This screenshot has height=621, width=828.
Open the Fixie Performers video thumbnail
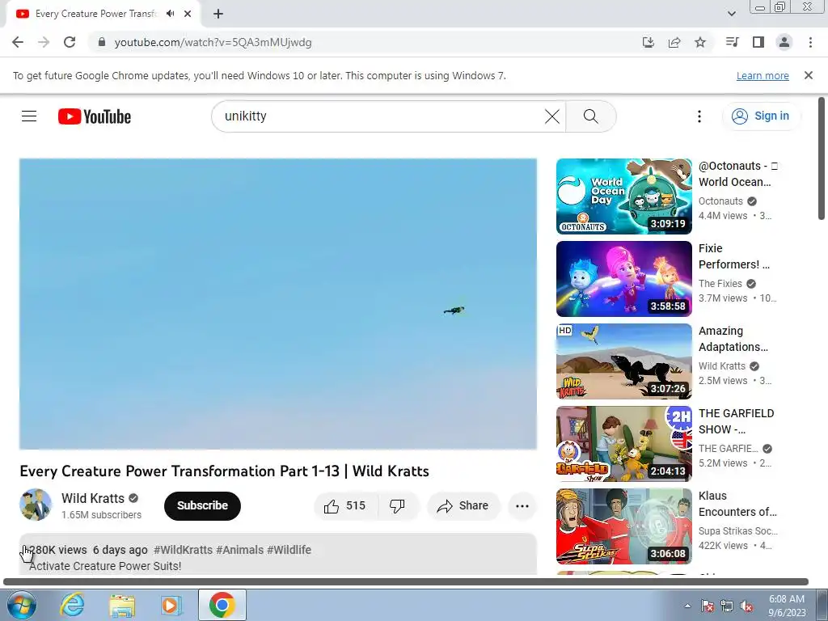coord(623,279)
